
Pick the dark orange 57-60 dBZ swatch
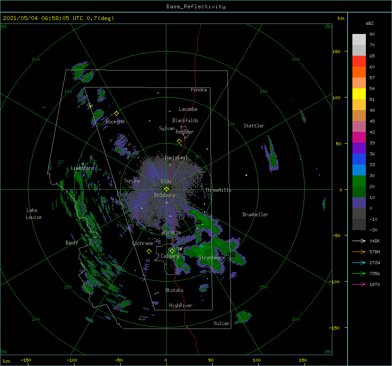click(x=359, y=72)
